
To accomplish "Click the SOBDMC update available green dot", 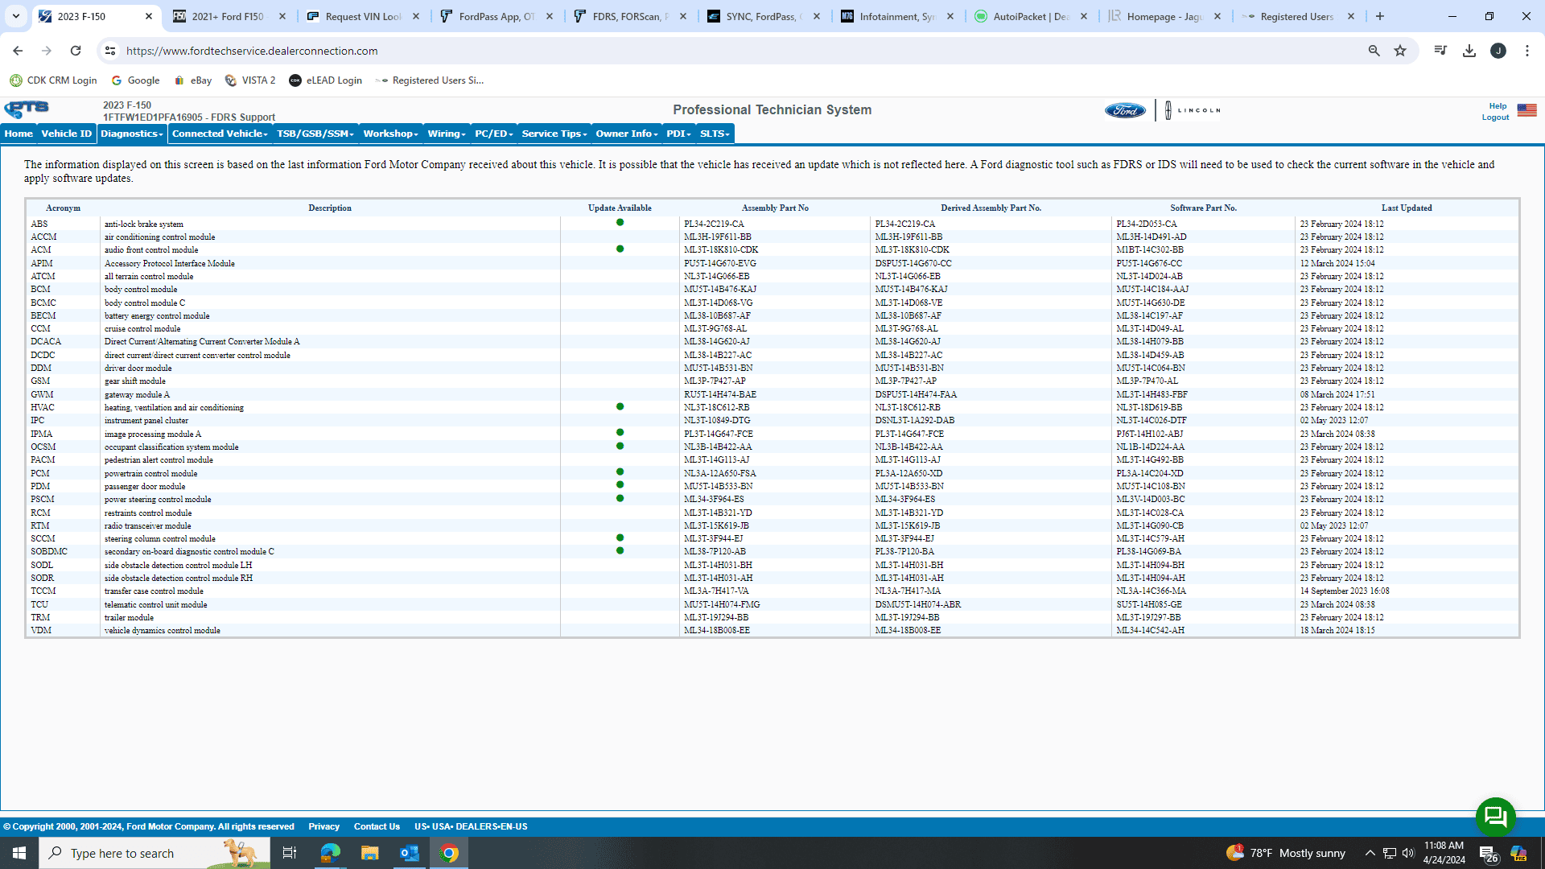I will pos(620,551).
